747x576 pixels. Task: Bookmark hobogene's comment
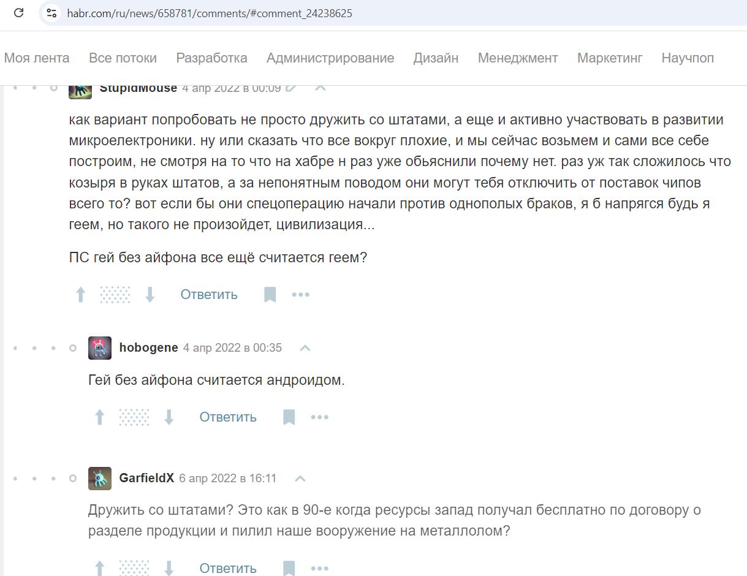[x=289, y=417]
